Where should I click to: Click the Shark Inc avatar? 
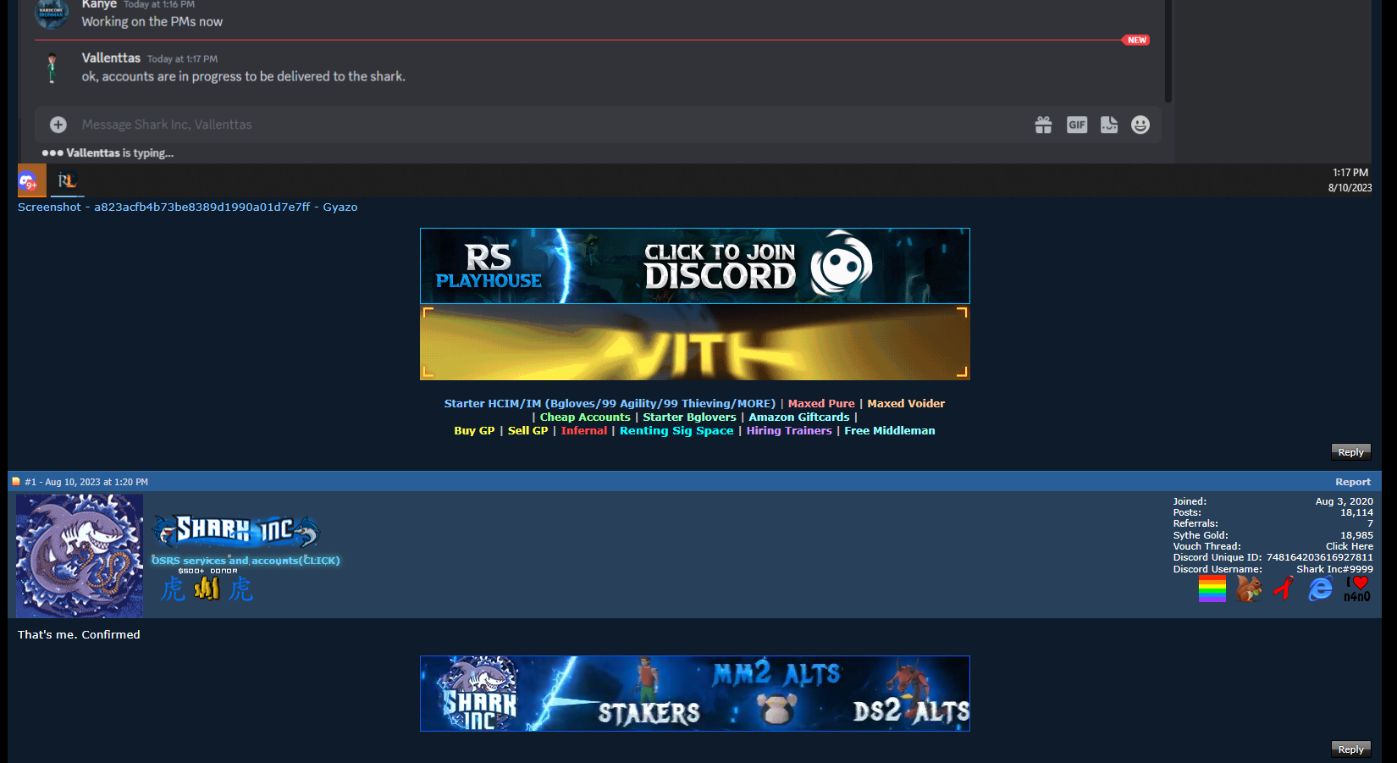pos(79,556)
